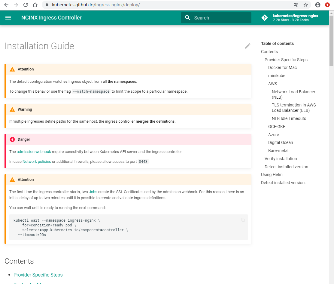The height and width of the screenshot is (284, 334).
Task: Click the translate page icon
Action: [296, 5]
